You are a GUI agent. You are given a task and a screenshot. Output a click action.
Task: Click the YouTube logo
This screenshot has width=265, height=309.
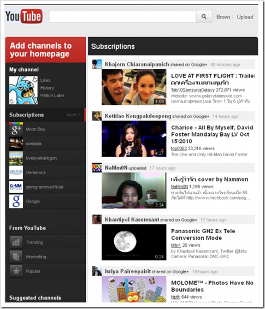click(x=24, y=16)
